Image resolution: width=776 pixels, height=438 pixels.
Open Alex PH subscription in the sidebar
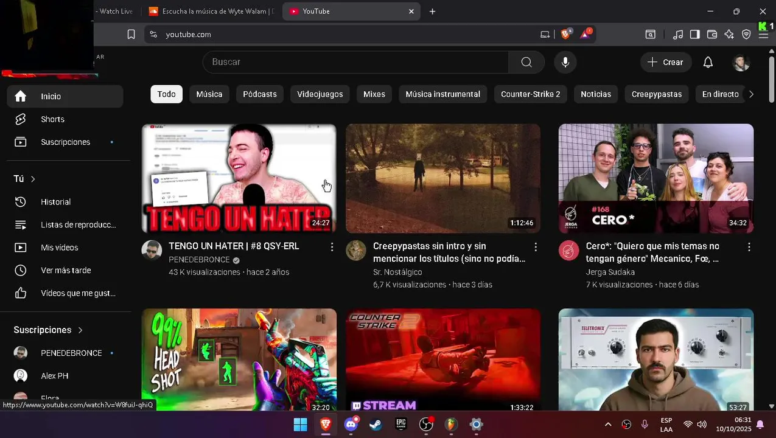[65, 376]
